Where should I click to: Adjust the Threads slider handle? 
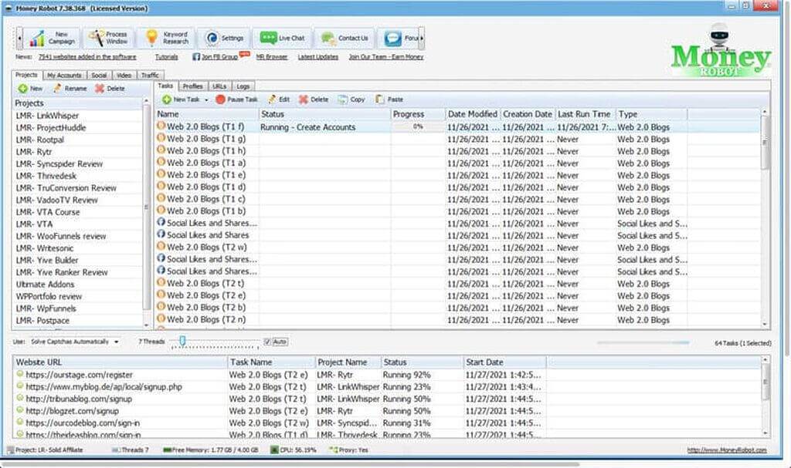[x=182, y=341]
